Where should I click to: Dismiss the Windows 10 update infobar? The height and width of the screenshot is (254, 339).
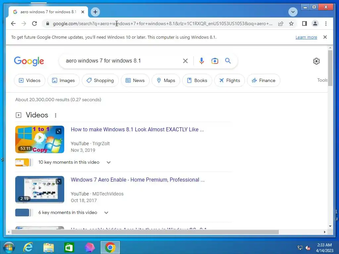coord(325,37)
